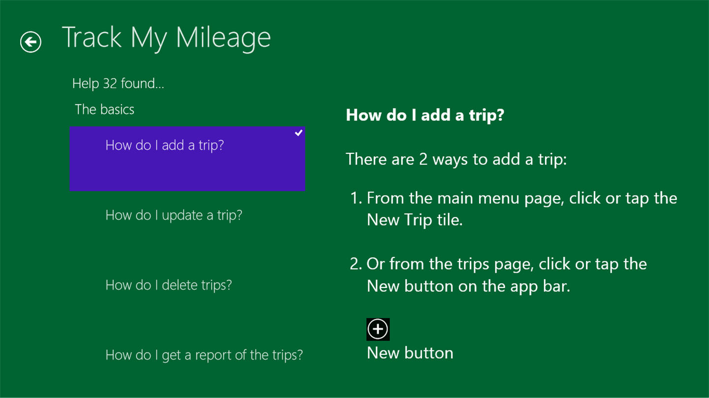Click the "There are 2 ways to add a trip:" line
Screen dimensions: 709x398
pyautogui.click(x=456, y=159)
